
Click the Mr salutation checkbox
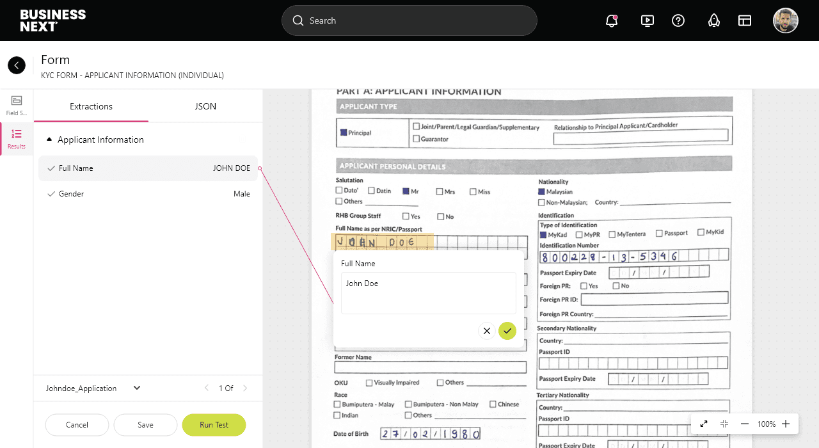click(406, 191)
